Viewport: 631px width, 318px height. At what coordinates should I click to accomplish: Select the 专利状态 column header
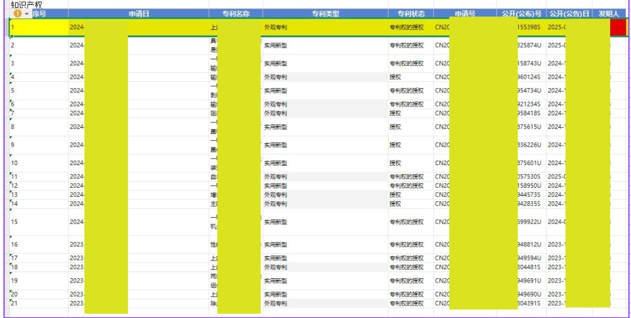[411, 13]
